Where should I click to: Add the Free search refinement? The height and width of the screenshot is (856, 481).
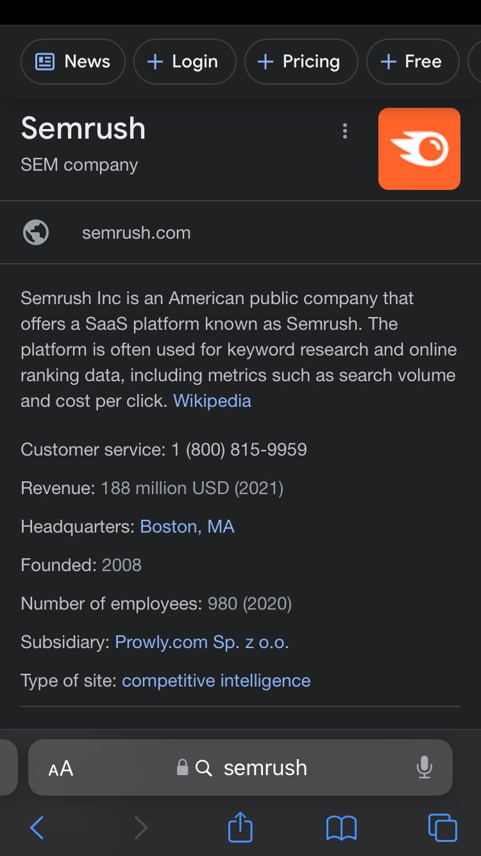point(412,61)
